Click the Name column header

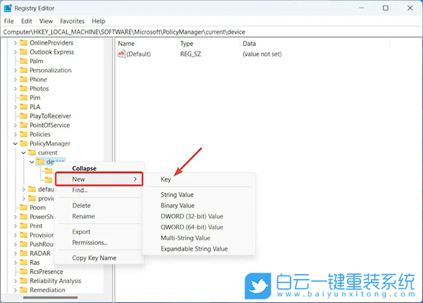147,44
